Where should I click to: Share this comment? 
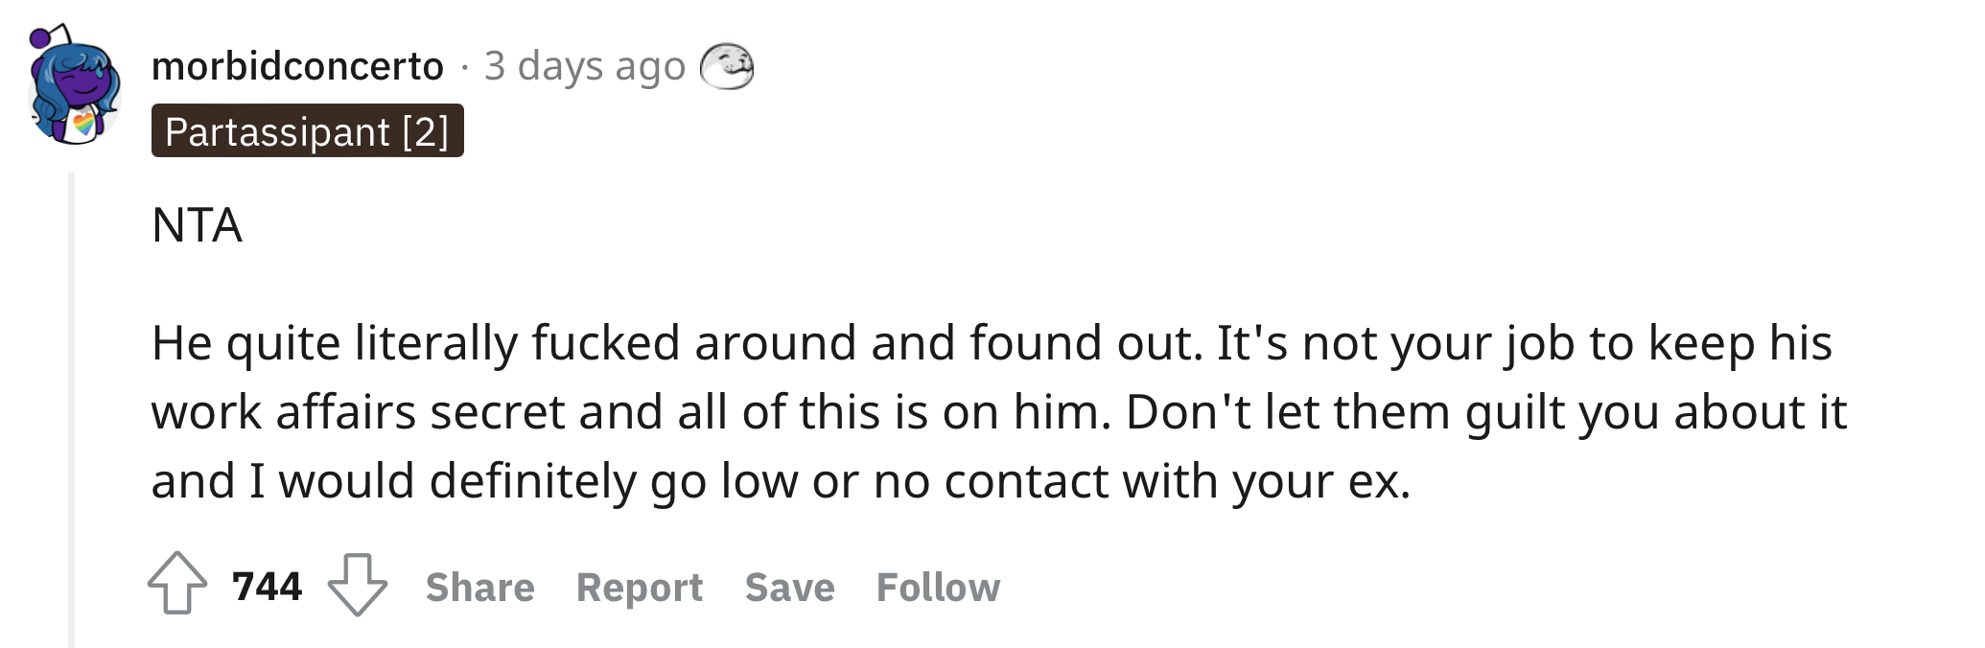(x=479, y=587)
